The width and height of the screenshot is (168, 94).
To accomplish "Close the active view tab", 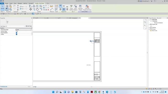I will 89,18.
